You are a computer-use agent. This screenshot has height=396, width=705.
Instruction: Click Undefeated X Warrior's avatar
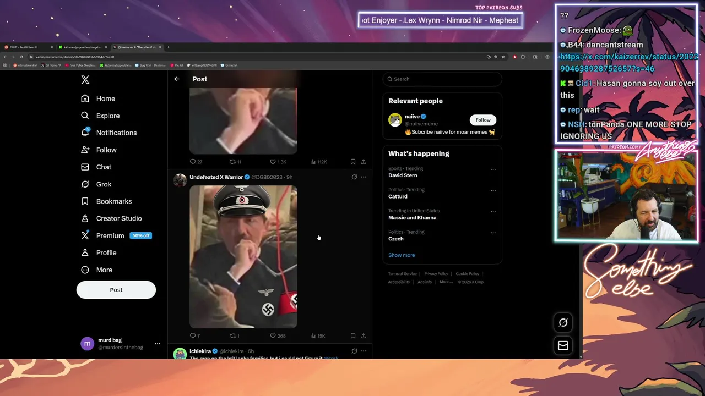(x=180, y=180)
